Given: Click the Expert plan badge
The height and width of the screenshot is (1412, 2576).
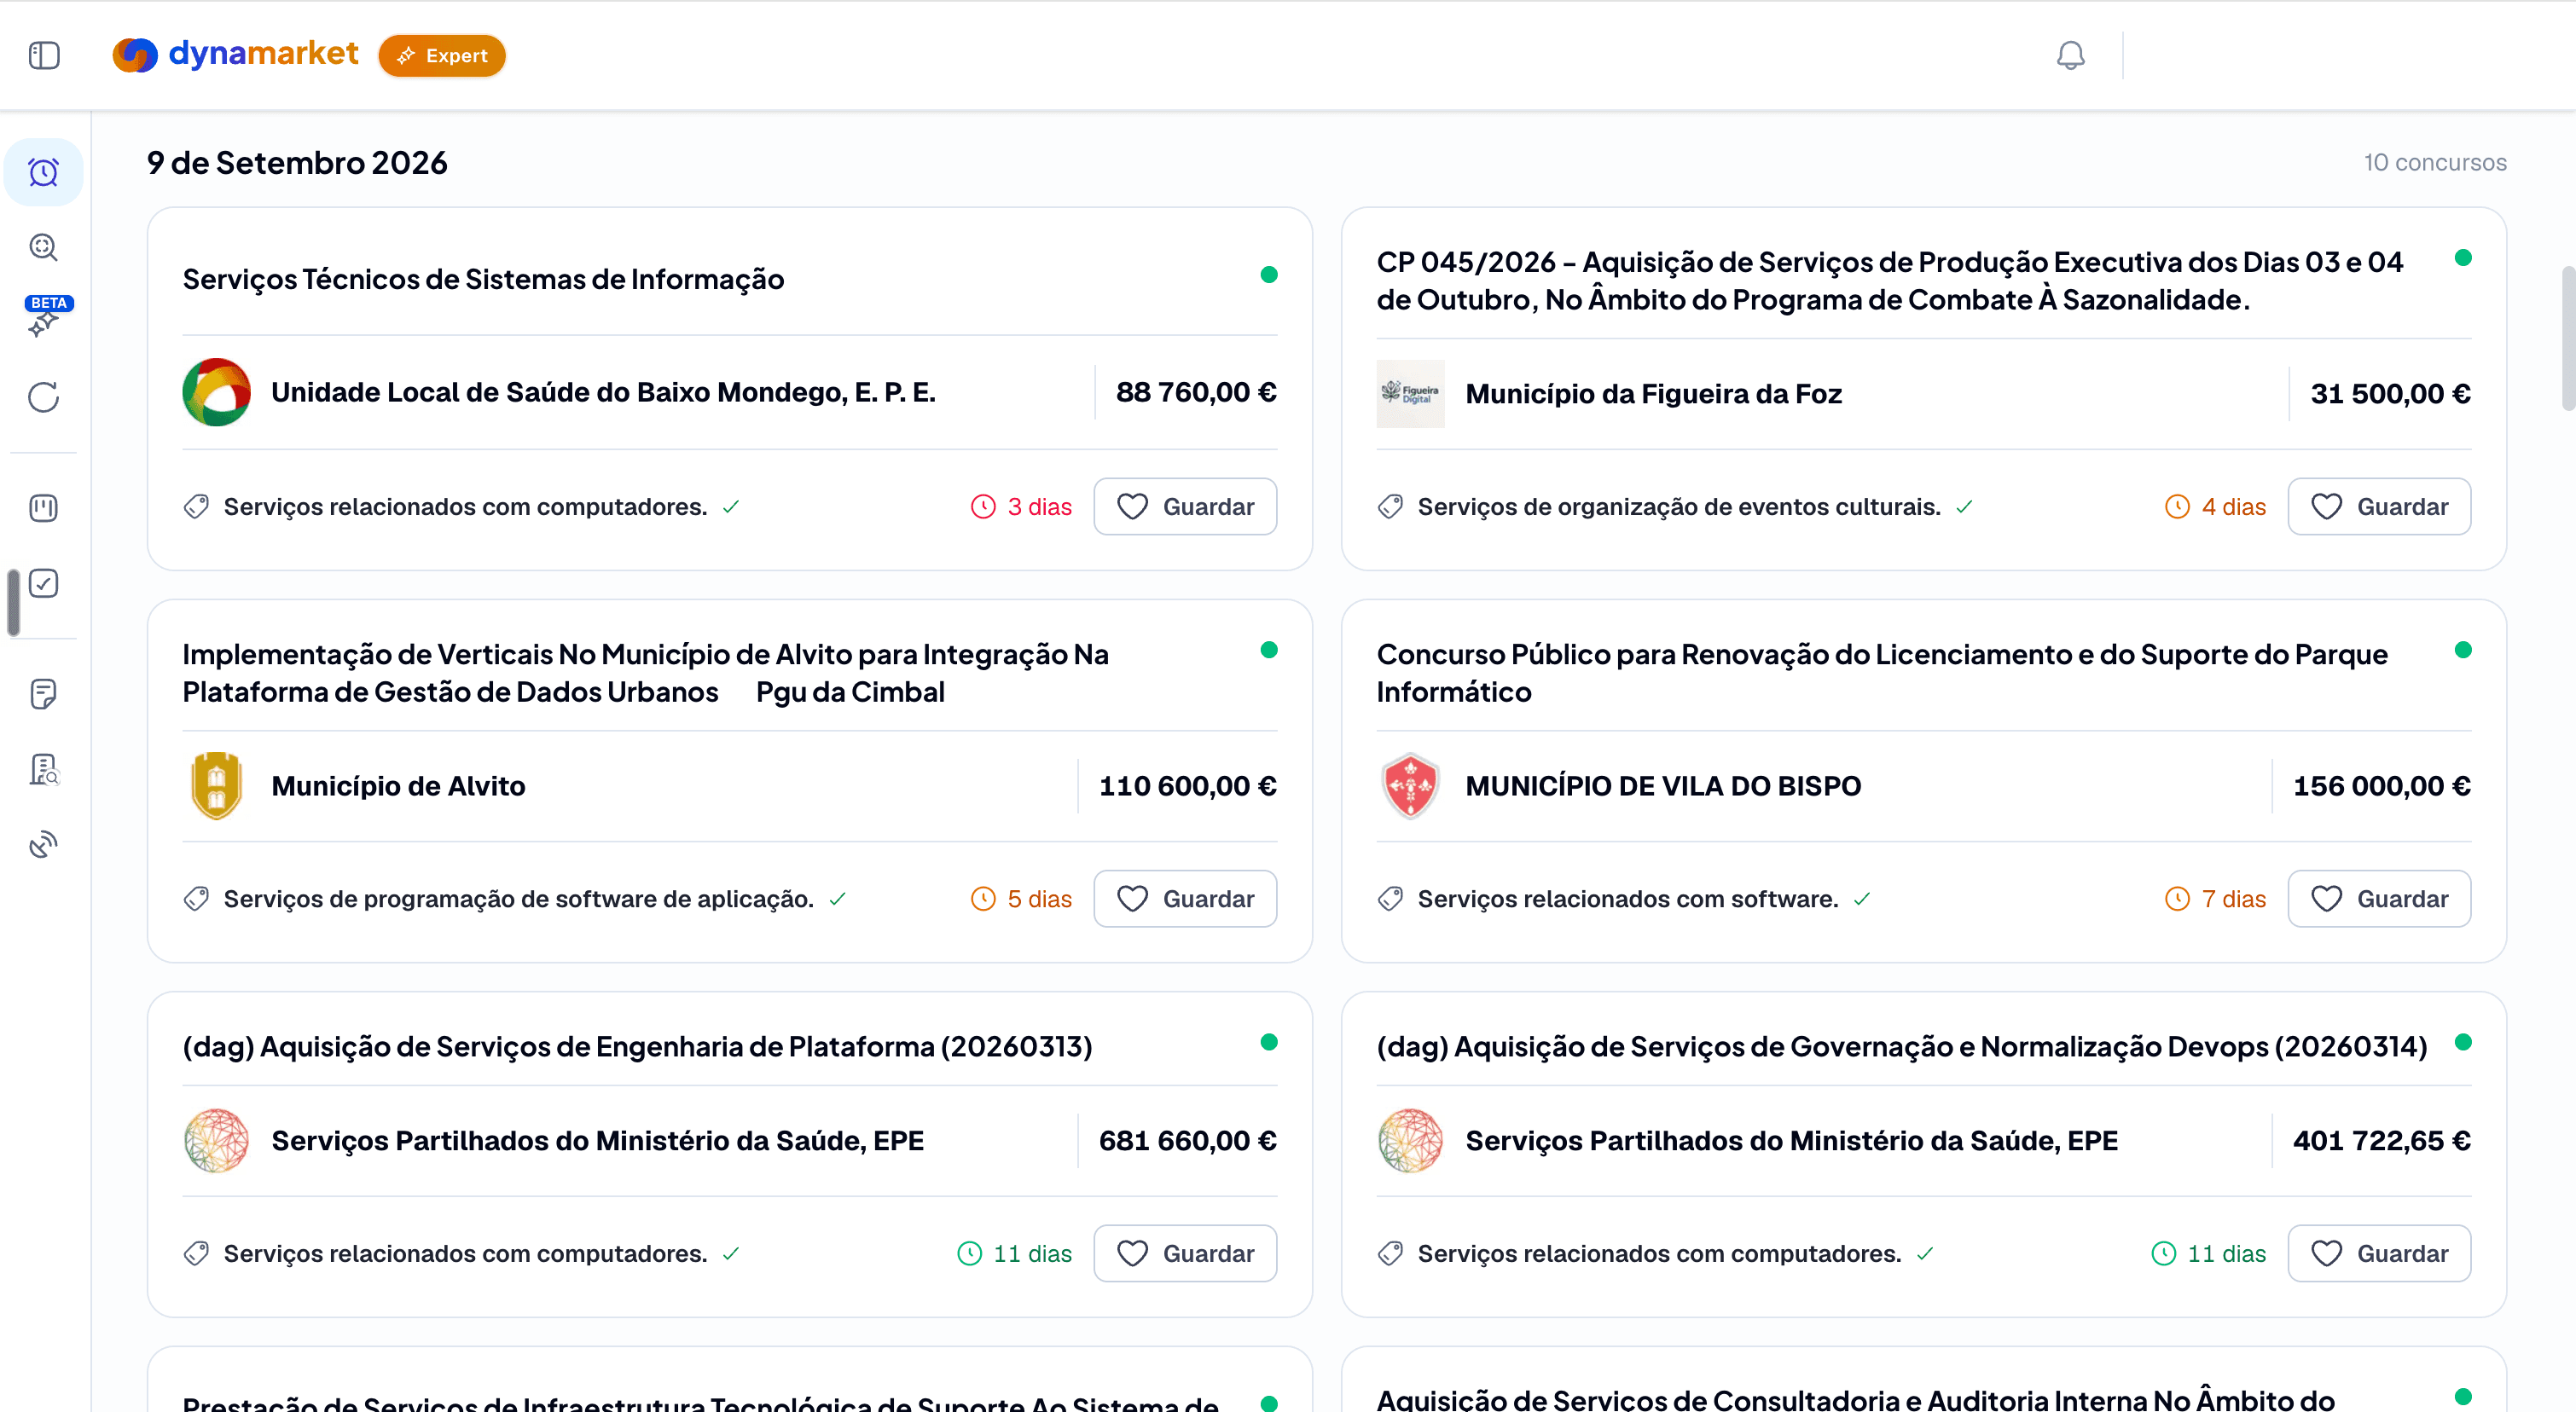Looking at the screenshot, I should [x=442, y=56].
